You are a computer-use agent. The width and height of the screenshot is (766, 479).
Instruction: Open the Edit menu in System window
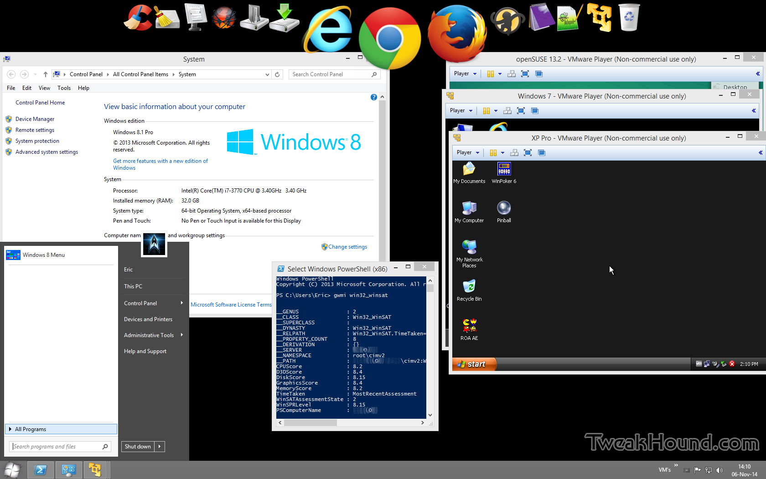tap(27, 88)
